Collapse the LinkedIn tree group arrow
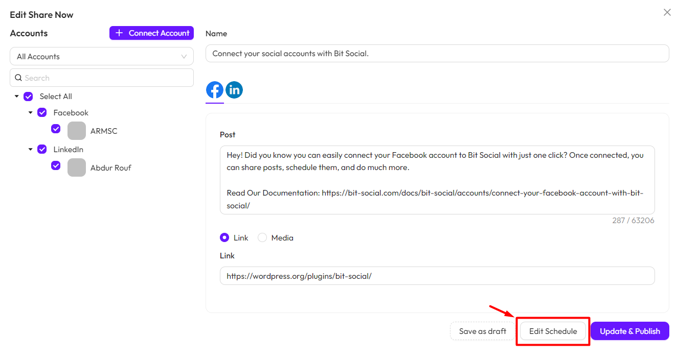 pyautogui.click(x=30, y=149)
